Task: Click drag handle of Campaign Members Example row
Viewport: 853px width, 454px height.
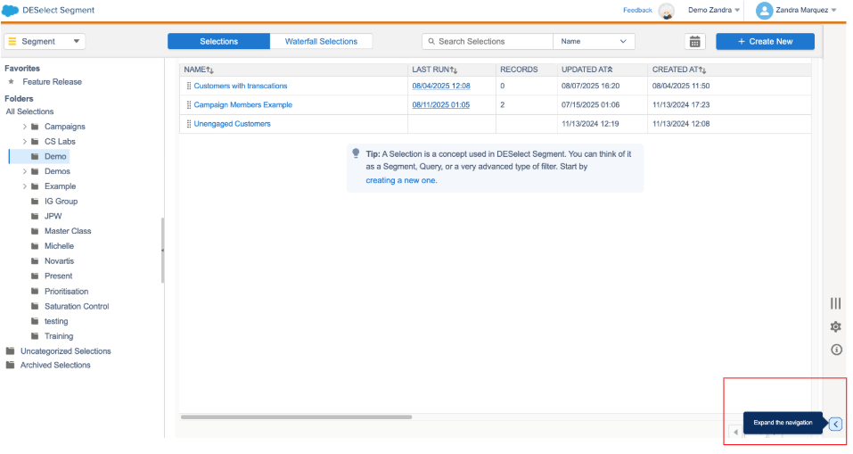Action: coord(189,105)
